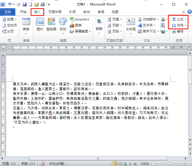Image resolution: width=192 pixels, height=166 pixels.
Task: Click the 编号 number icon
Action: click(x=178, y=31)
